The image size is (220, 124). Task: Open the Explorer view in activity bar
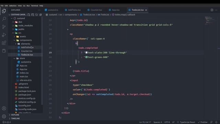[4, 11]
